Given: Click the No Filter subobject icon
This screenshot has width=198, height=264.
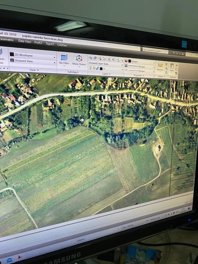Looking at the screenshot, I should click(x=64, y=57).
